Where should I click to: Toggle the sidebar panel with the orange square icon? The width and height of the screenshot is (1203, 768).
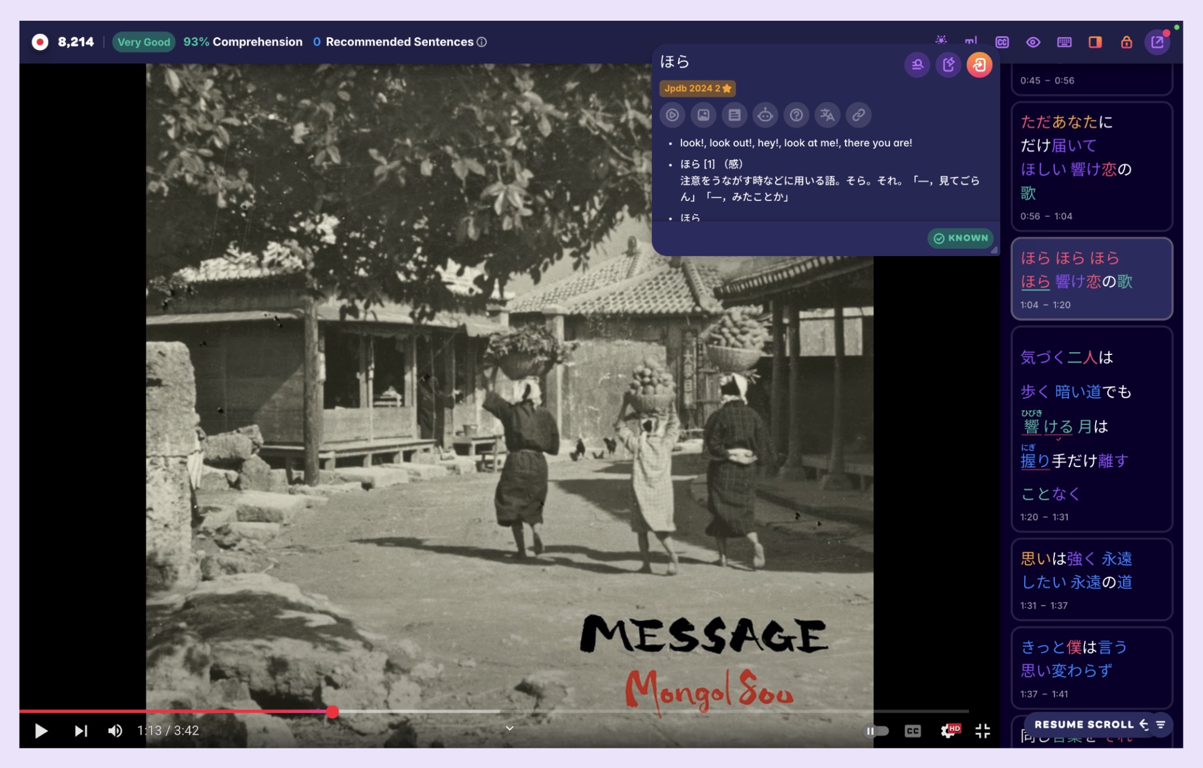1096,42
